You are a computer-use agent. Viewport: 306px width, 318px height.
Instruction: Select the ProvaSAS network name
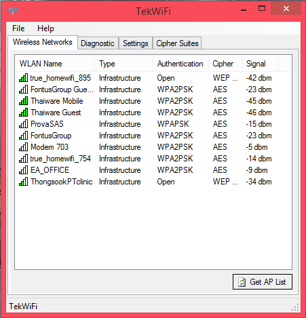(x=47, y=124)
